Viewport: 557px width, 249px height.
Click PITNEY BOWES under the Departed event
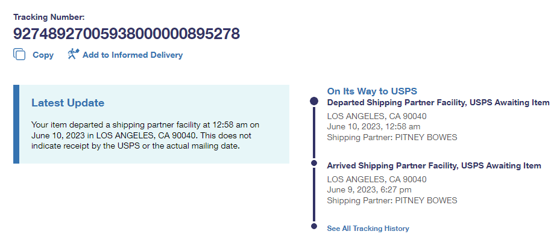point(426,137)
